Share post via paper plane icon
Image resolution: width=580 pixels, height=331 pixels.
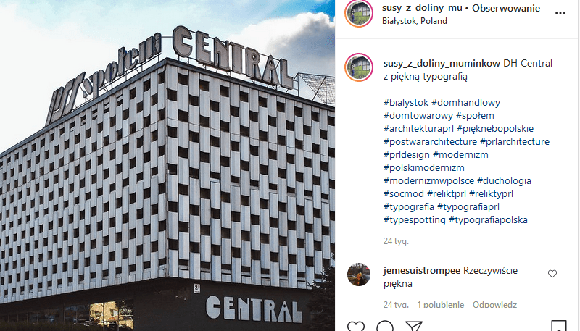click(413, 326)
